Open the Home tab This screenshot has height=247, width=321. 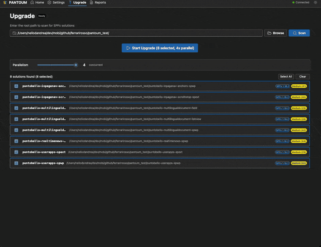(37, 3)
